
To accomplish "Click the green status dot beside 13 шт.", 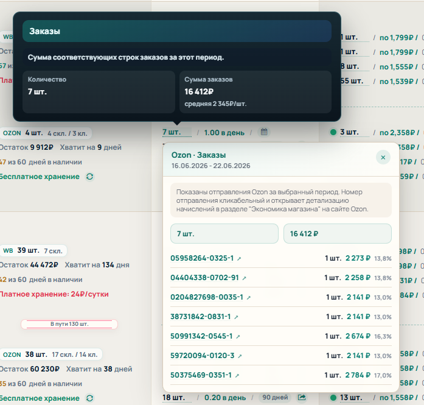I will 333,398.
